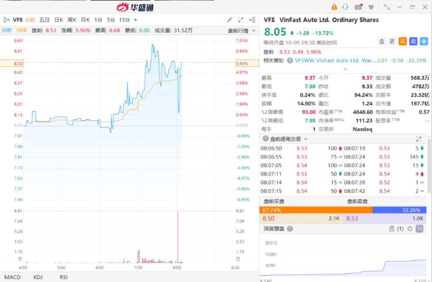Click the blue 32.26% sell ratio bar

click(399, 210)
